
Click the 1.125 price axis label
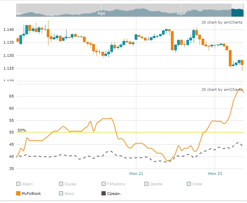pos(9,68)
